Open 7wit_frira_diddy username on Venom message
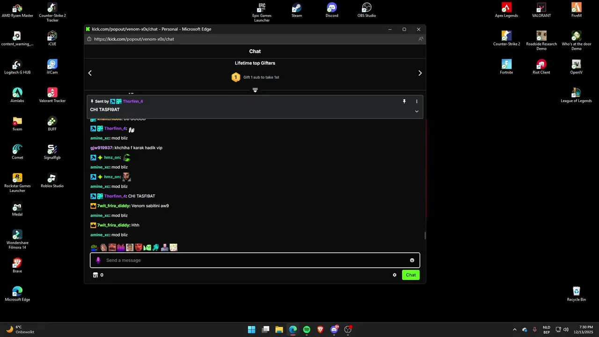This screenshot has height=337, width=599. (x=114, y=206)
